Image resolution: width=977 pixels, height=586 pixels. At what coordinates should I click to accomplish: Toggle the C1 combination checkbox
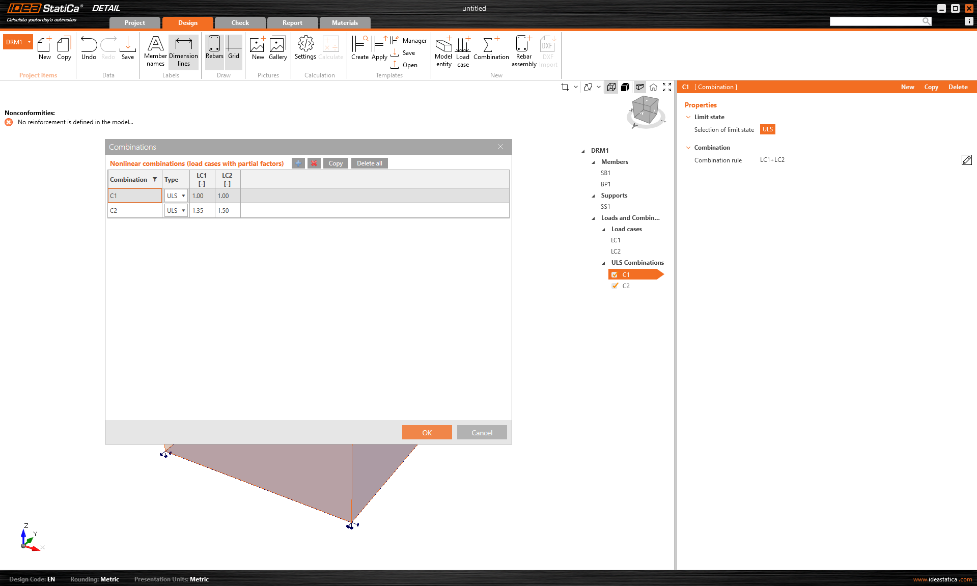point(615,275)
